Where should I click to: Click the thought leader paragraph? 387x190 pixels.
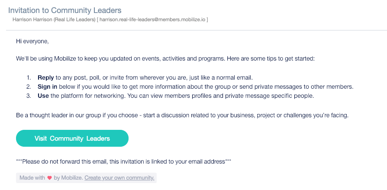coord(182,115)
